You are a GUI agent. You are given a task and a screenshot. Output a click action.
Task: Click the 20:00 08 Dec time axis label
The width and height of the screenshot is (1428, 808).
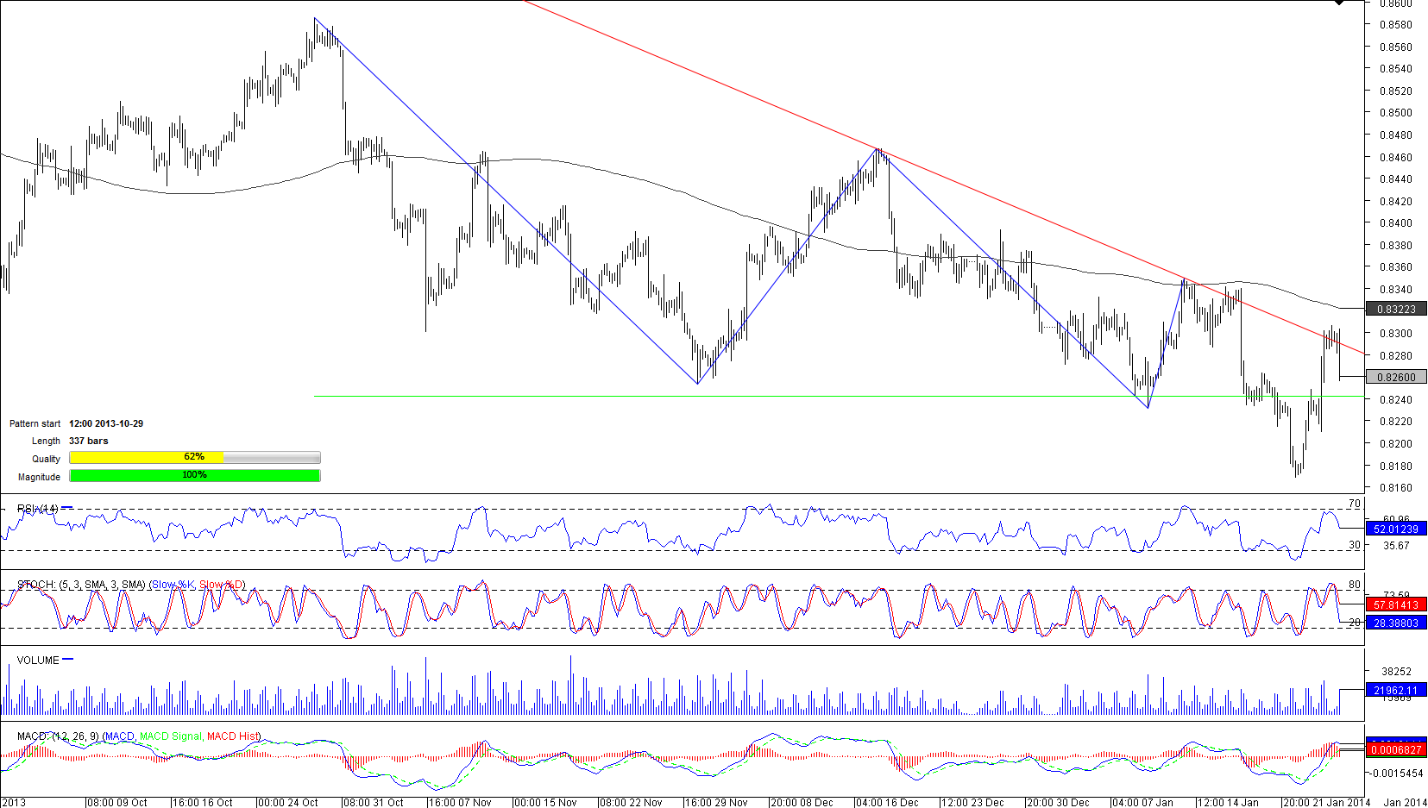[x=802, y=802]
